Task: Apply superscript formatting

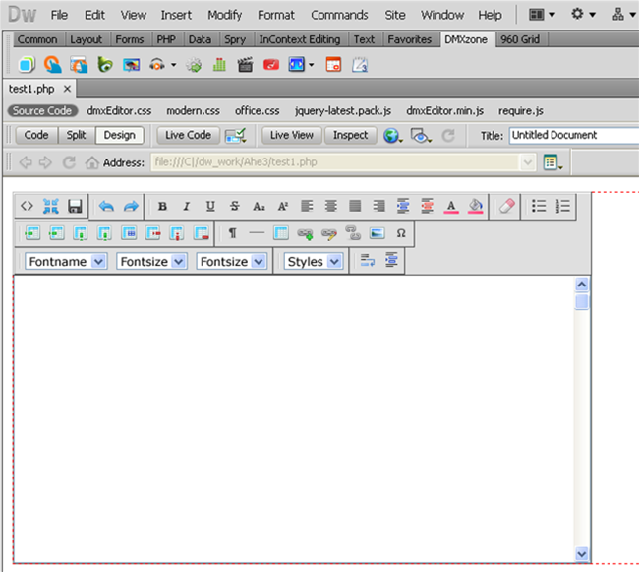Action: [x=283, y=206]
